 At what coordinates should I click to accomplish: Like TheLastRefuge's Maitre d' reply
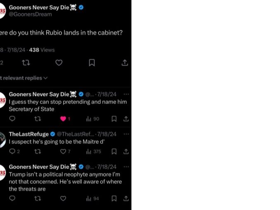coord(63,151)
